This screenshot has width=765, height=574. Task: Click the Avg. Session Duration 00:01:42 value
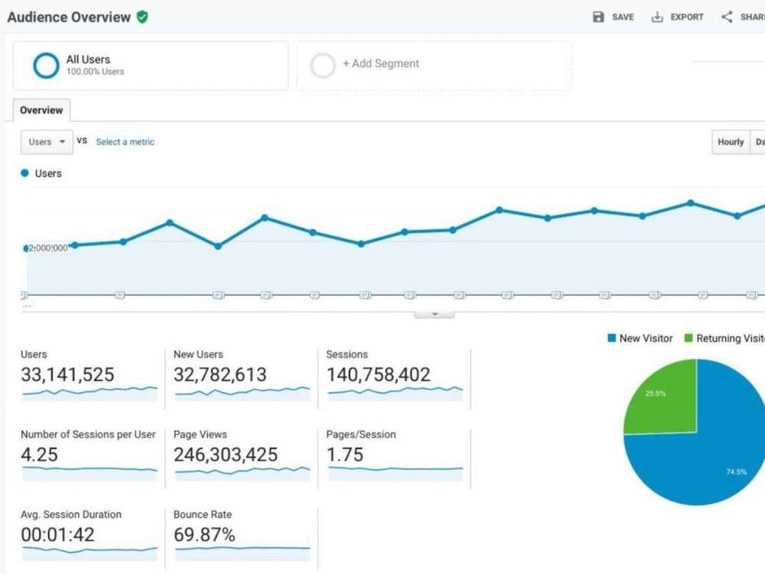57,535
